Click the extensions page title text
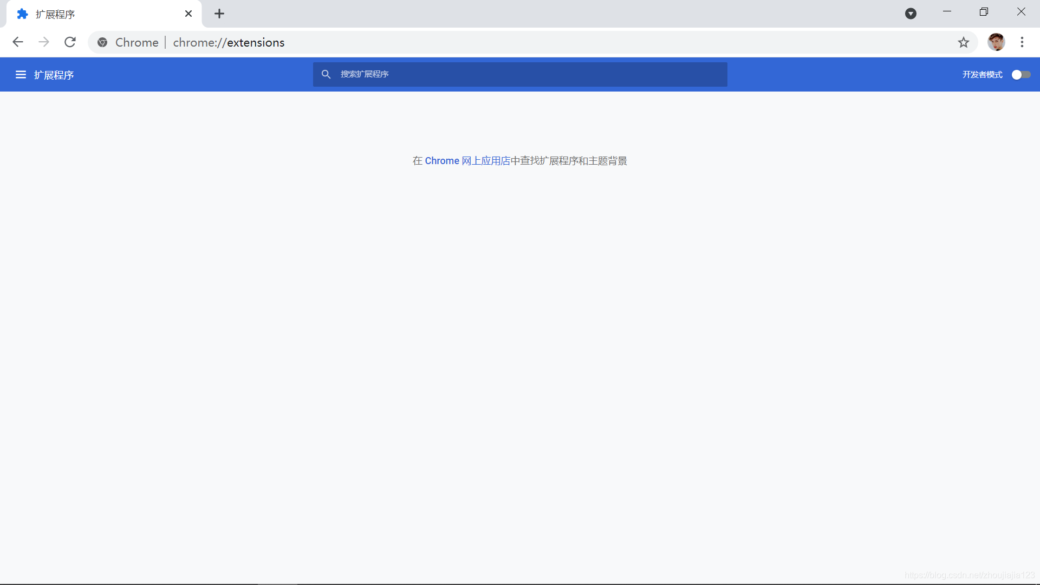This screenshot has width=1040, height=585. click(x=54, y=75)
